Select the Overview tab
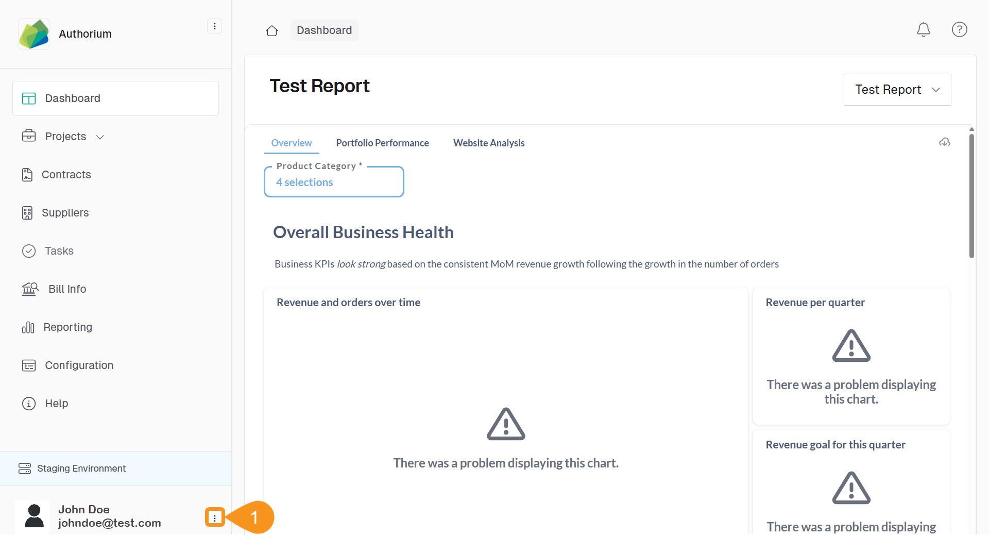 click(x=292, y=143)
